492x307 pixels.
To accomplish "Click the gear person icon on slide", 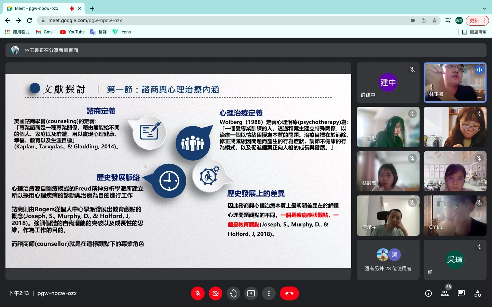I will click(209, 175).
